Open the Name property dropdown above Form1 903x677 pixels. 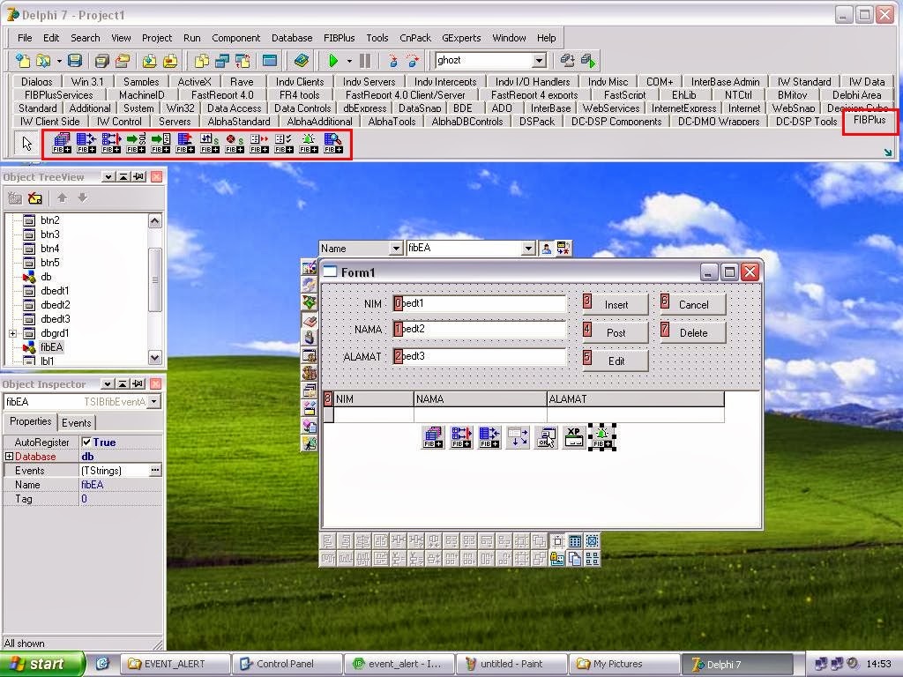click(x=396, y=248)
